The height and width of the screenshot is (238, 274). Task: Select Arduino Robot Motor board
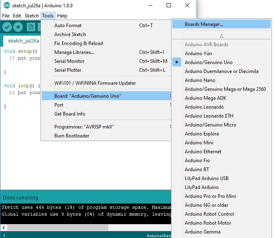pyautogui.click(x=221, y=223)
